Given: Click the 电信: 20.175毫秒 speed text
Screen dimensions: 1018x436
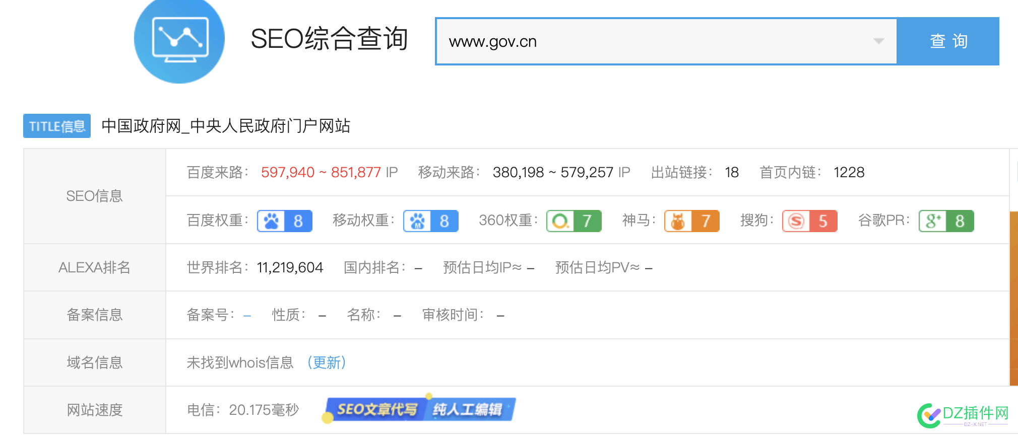Looking at the screenshot, I should pyautogui.click(x=243, y=410).
